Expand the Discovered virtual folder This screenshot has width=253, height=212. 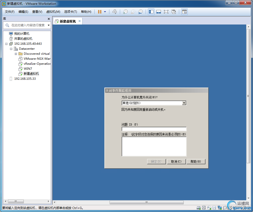pyautogui.click(x=16, y=54)
